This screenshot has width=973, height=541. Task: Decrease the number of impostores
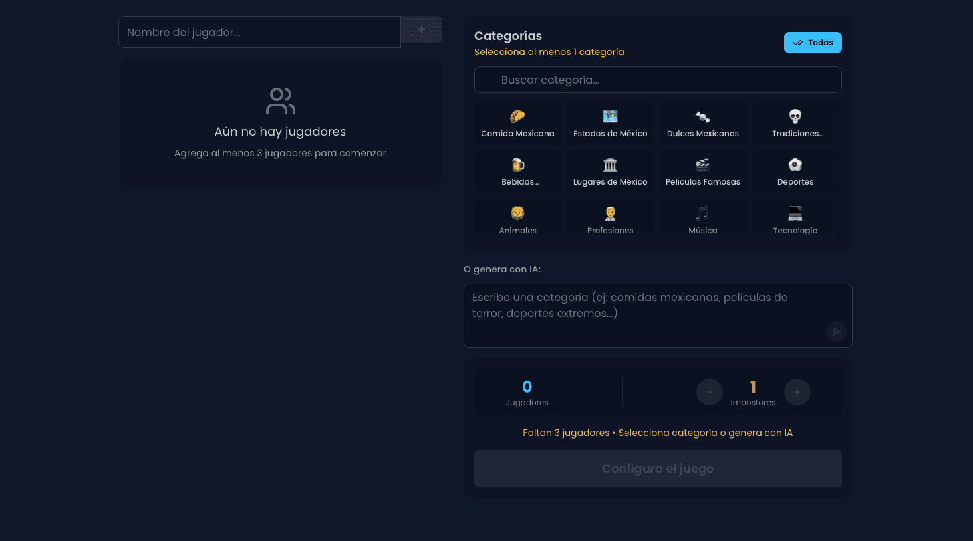(x=709, y=392)
